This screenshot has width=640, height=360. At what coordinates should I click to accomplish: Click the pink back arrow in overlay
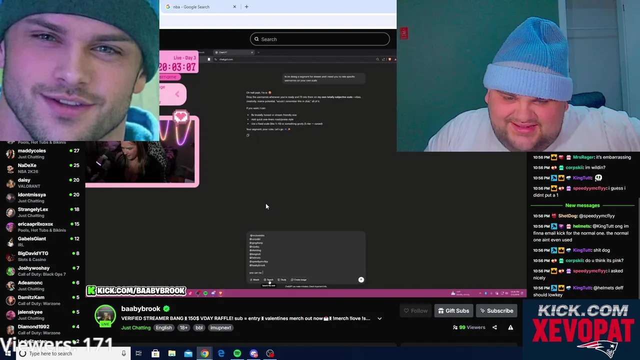[177, 94]
